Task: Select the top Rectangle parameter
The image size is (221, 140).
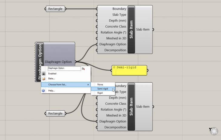Action: tap(55, 9)
